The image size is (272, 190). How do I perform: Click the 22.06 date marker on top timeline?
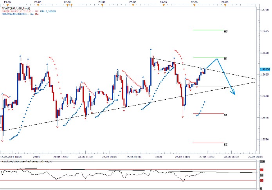(x=67, y=2)
